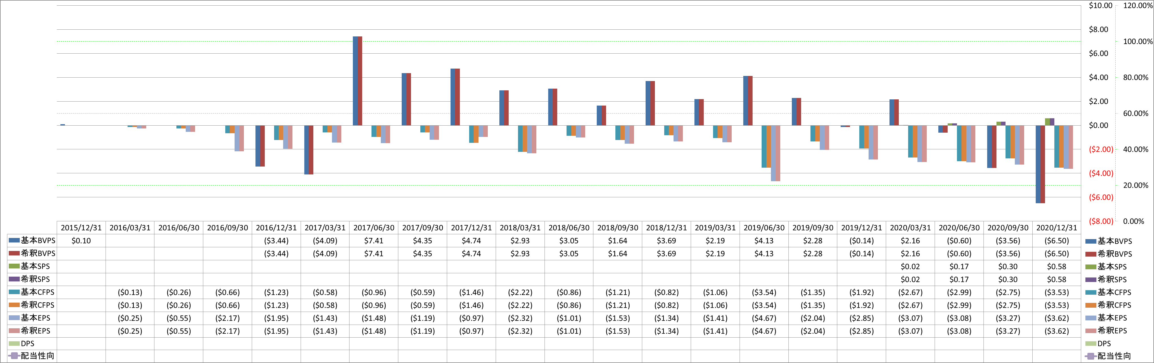Click the red ($8.00) axis label
Screen dimensions: 1154x363
click(x=1101, y=221)
